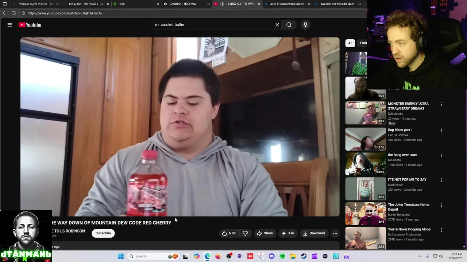The height and width of the screenshot is (262, 467).
Task: Open IT'S NOT FOR ME TO SAY thumbnail
Action: [x=366, y=188]
